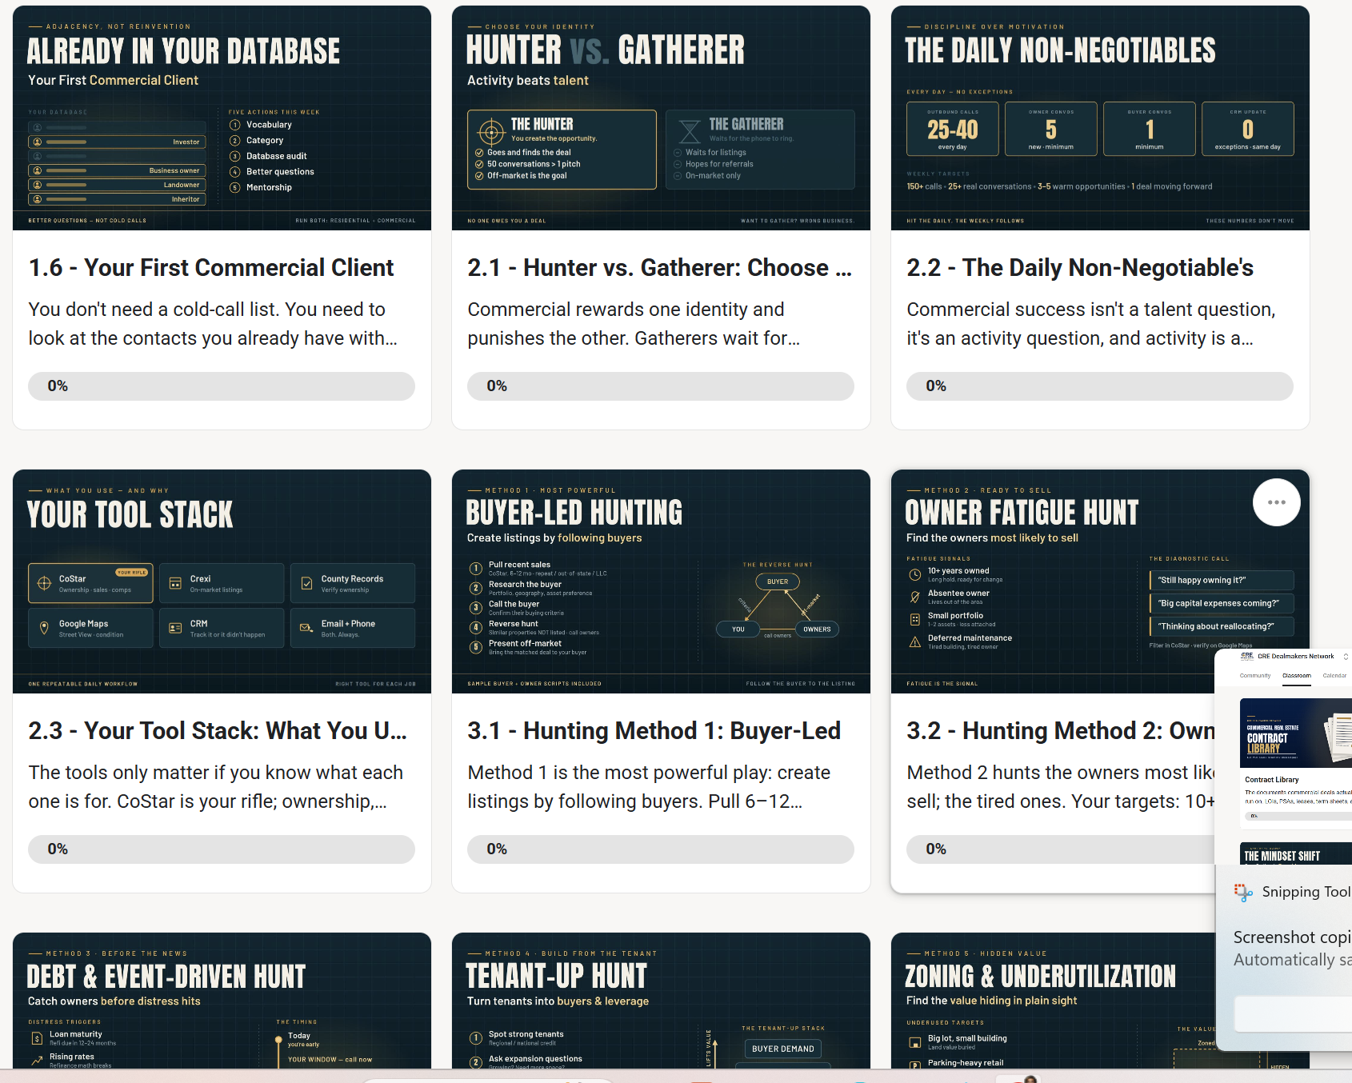The height and width of the screenshot is (1083, 1352).
Task: Click the 0% progress bar under lesson 3.2
Action: pyautogui.click(x=1061, y=849)
